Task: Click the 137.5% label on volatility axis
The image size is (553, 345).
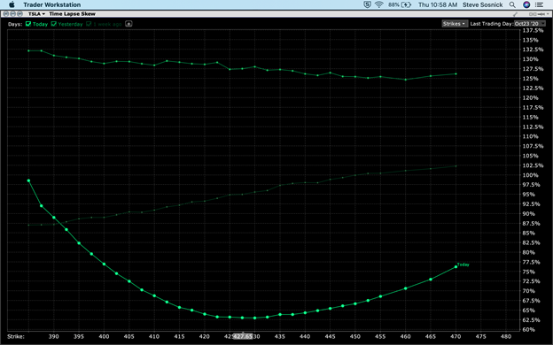Action: [x=533, y=31]
